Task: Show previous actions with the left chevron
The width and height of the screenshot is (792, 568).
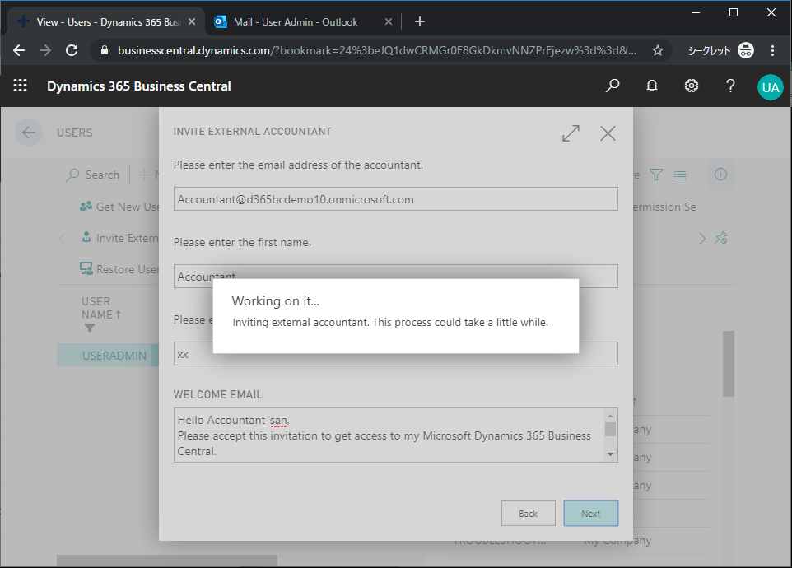Action: [62, 238]
